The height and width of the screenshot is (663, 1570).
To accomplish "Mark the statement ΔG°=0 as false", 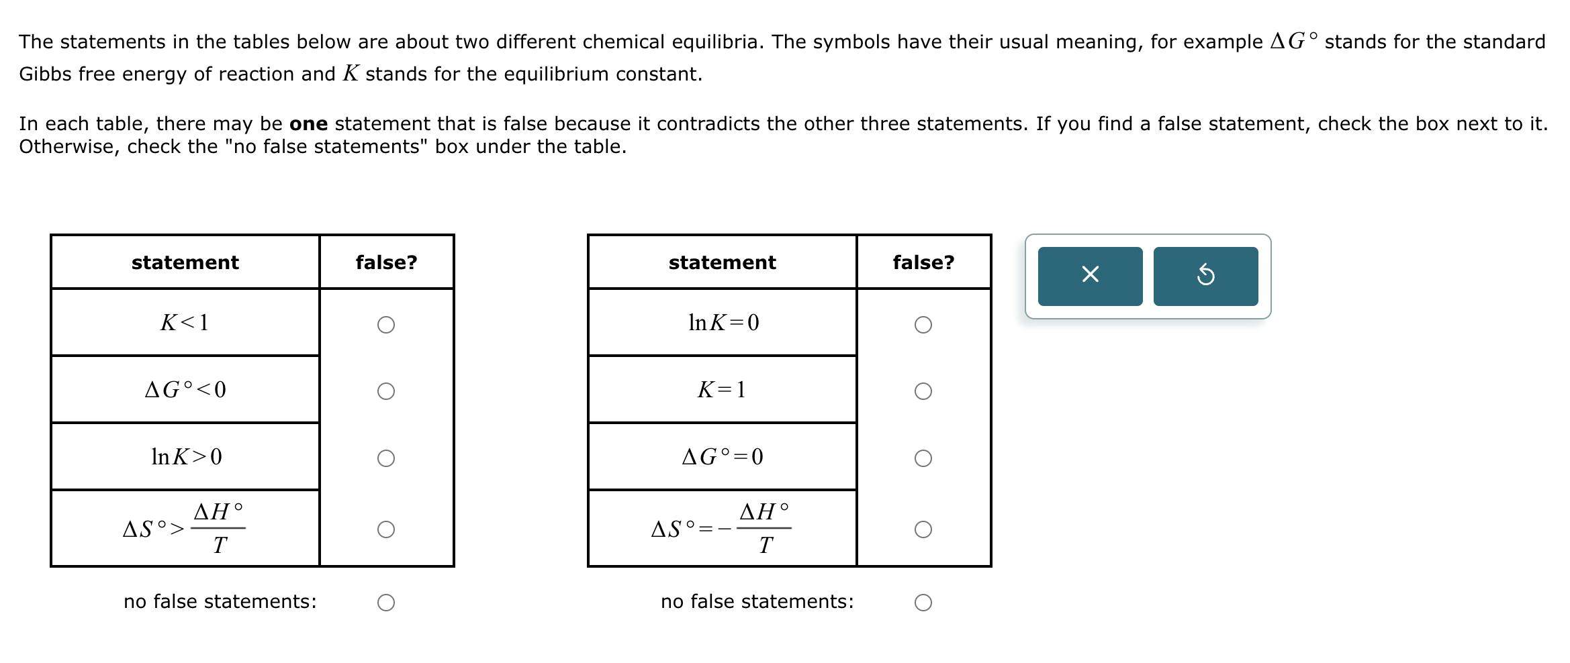I will (925, 458).
